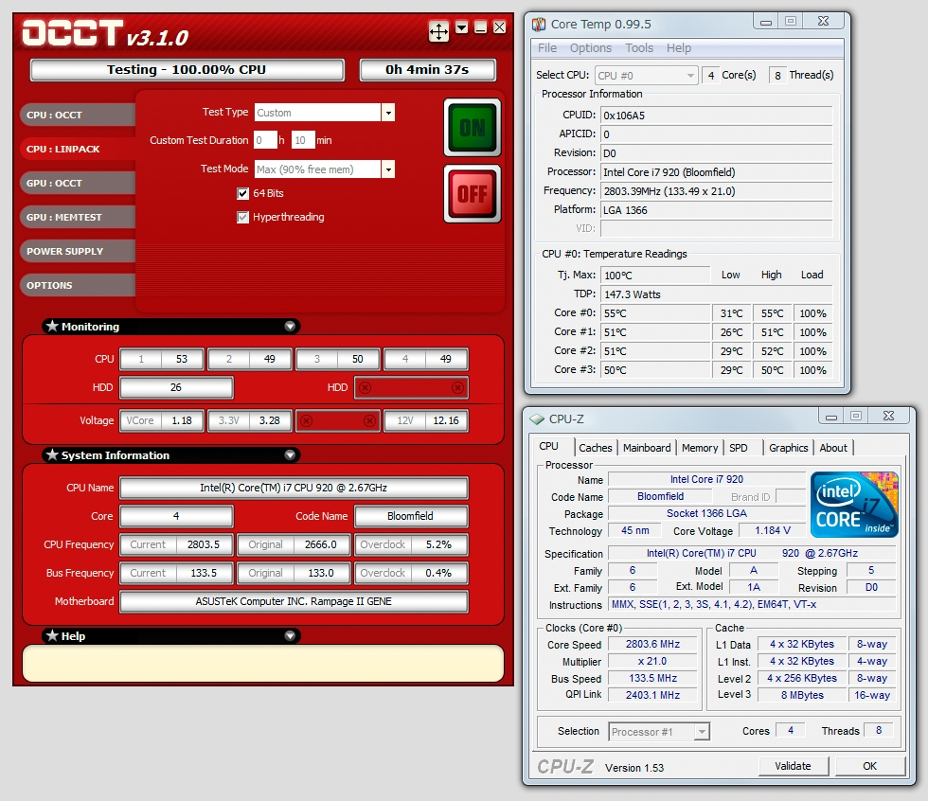The width and height of the screenshot is (928, 801).
Task: Collapse the Help section arrow
Action: click(290, 635)
